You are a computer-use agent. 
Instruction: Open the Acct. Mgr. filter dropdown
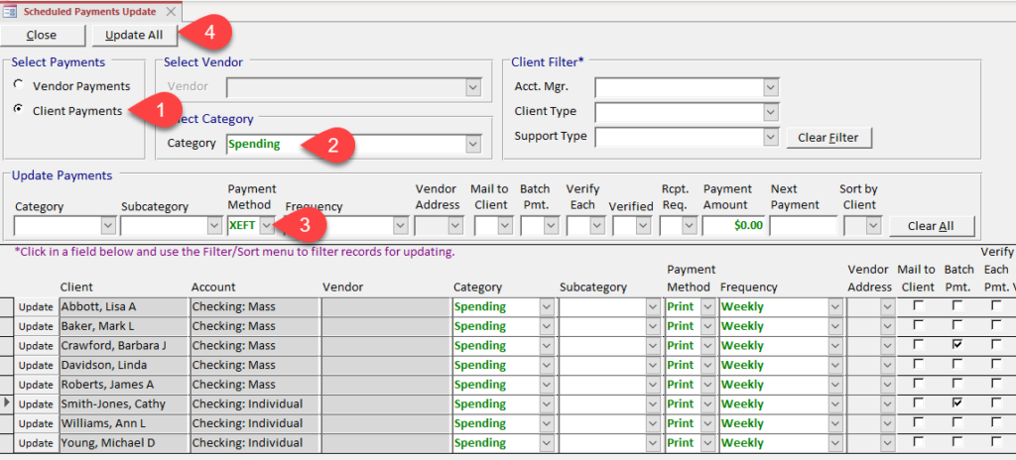[x=770, y=87]
